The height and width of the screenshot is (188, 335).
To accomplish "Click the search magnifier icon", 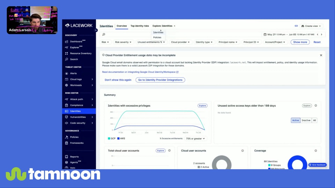I will pos(104,34).
